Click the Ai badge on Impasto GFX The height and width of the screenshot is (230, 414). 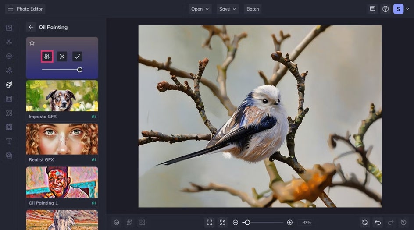[x=94, y=117]
